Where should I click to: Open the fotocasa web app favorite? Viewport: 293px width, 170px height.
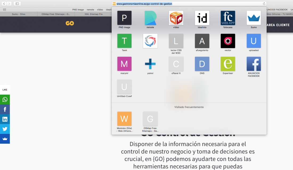228,18
